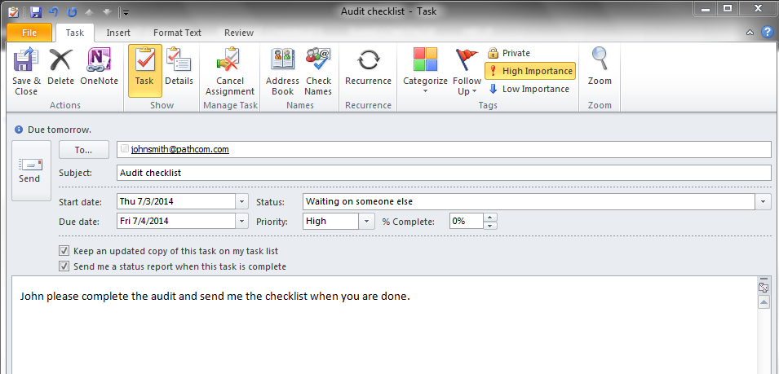Open Recurrence settings

pyautogui.click(x=368, y=67)
